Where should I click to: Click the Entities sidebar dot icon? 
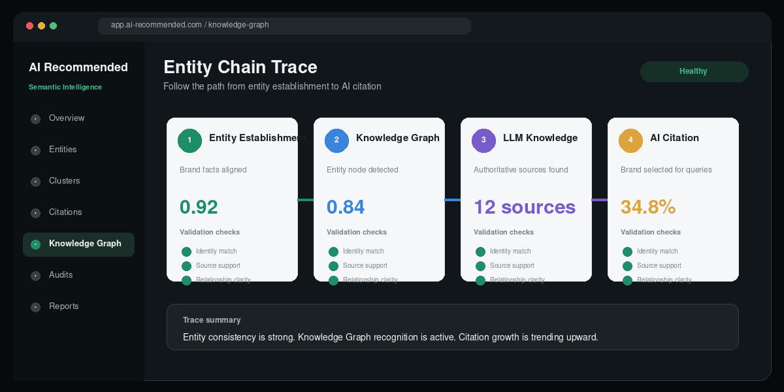pyautogui.click(x=35, y=150)
